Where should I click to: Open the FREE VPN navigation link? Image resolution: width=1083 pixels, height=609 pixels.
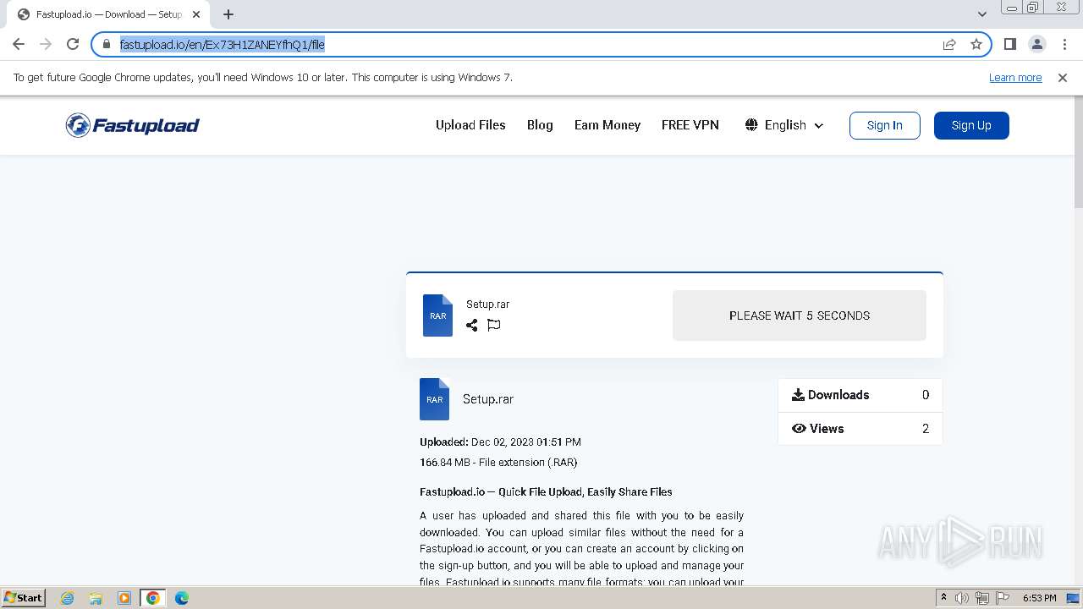point(690,125)
